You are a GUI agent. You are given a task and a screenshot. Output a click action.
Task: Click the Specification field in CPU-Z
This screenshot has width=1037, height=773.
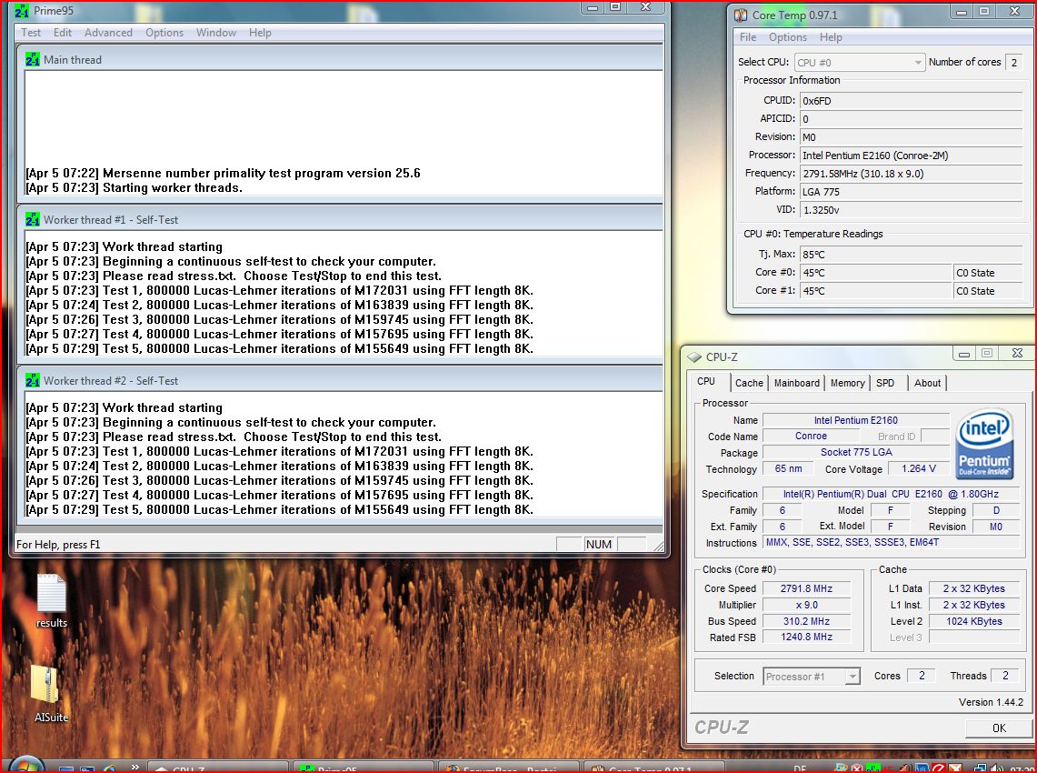coord(891,494)
